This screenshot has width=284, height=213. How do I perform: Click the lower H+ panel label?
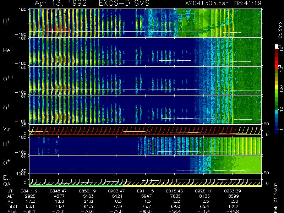click(x=7, y=144)
